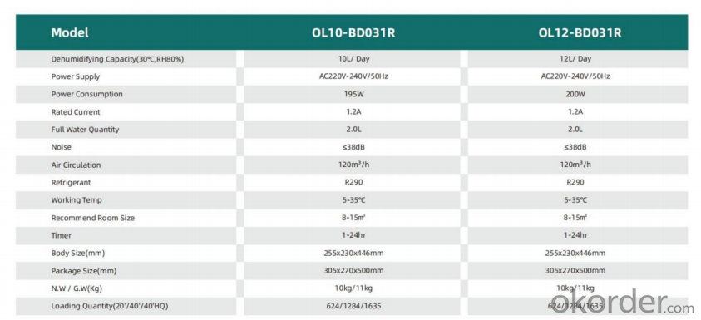The height and width of the screenshot is (320, 701).
Task: Click the Model header cell
Action: [x=70, y=32]
